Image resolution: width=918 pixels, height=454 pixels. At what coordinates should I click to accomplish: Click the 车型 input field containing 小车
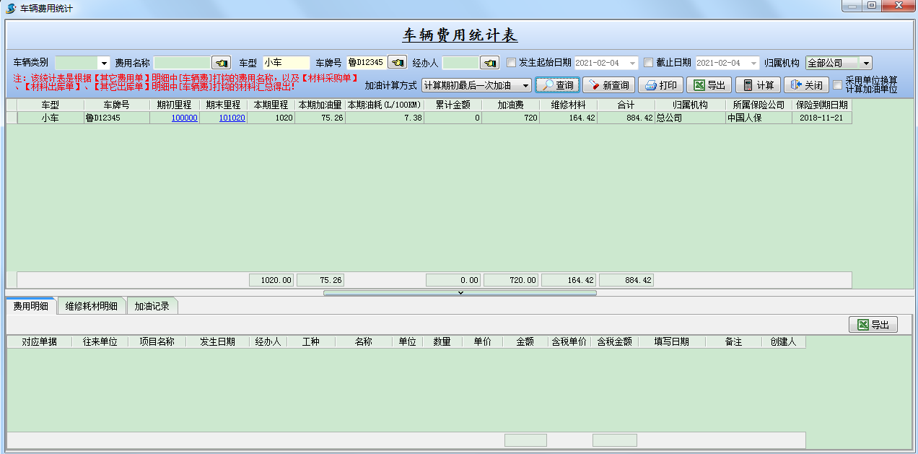point(286,63)
